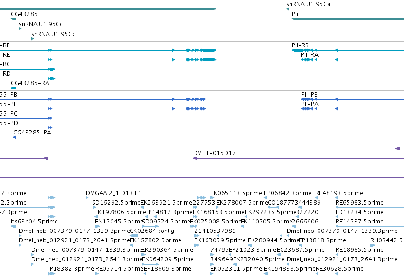The height and width of the screenshot is (276, 404).
Task: Click EST EK290364.5prime
Action: (x=168, y=250)
